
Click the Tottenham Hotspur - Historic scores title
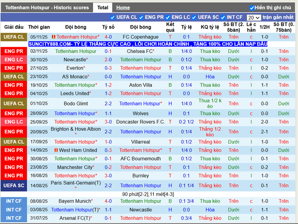(x=47, y=7)
